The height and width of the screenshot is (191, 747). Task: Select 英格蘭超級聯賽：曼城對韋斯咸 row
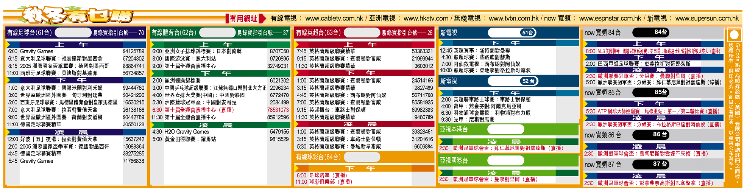(x=365, y=146)
